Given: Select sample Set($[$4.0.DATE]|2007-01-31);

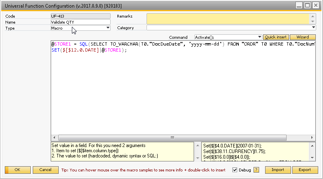Looking at the screenshot, I should (x=233, y=146).
